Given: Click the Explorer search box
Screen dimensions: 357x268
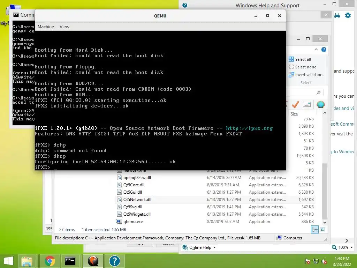Looking at the screenshot, I should [x=304, y=92].
